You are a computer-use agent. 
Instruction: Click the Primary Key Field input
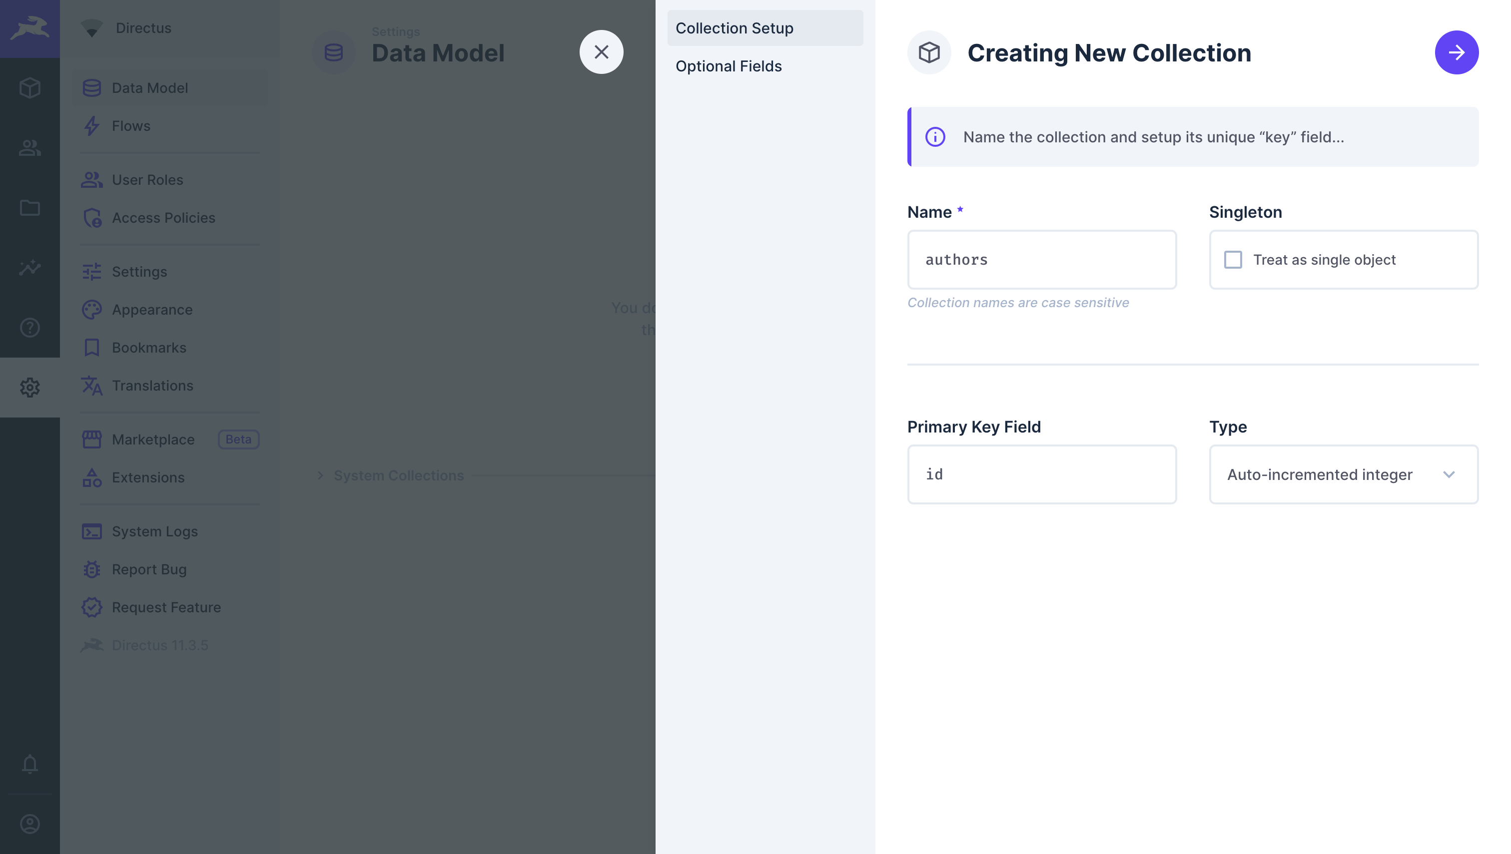(1041, 474)
